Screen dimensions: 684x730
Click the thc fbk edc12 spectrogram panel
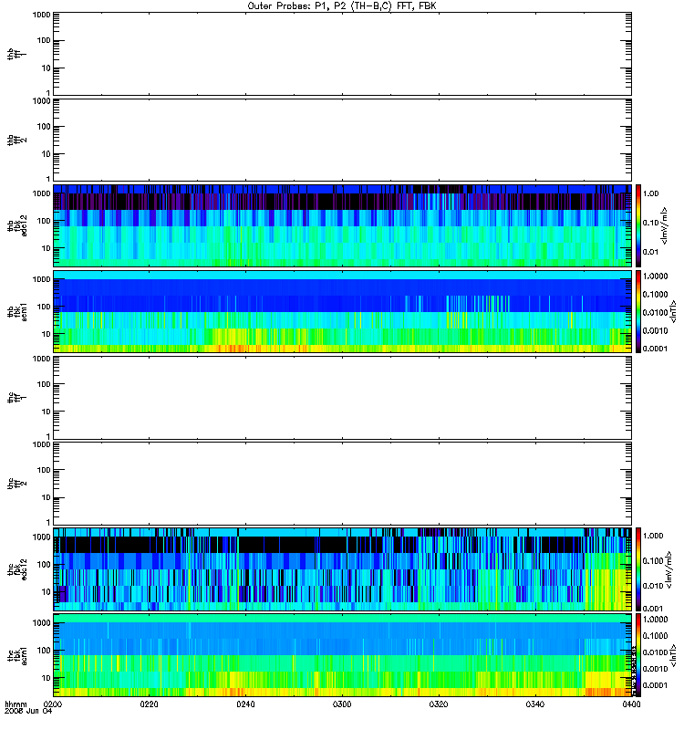(x=342, y=569)
